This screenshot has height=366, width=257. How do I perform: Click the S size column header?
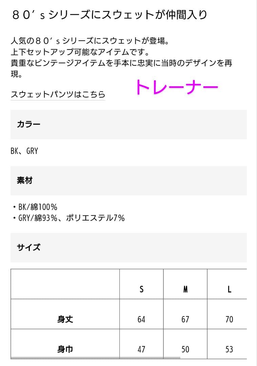[141, 289]
